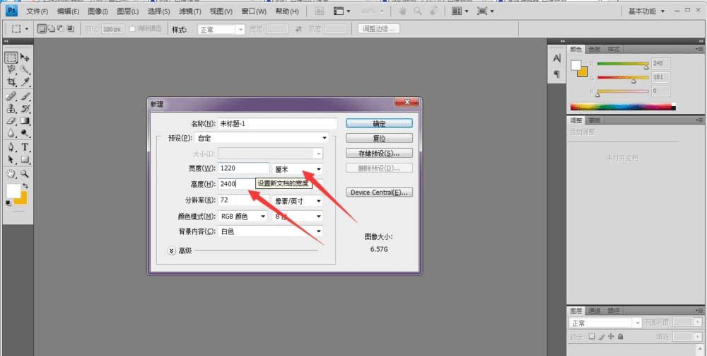Screen dimensions: 707x356
Task: Toggle the anti-alias checkbox in options bar
Action: (x=132, y=29)
